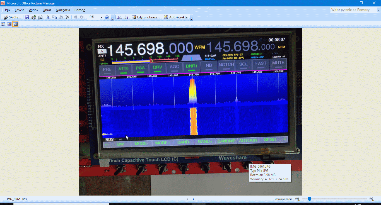
Task: Click the zoom-in magnifier icon
Action: click(372, 199)
